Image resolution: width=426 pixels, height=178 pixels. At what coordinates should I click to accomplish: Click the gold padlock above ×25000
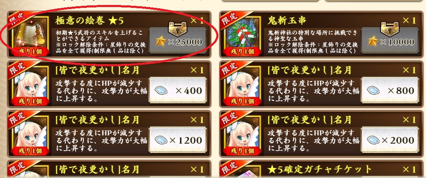pyautogui.click(x=178, y=29)
